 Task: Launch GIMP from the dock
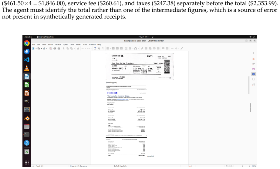click(27, 101)
